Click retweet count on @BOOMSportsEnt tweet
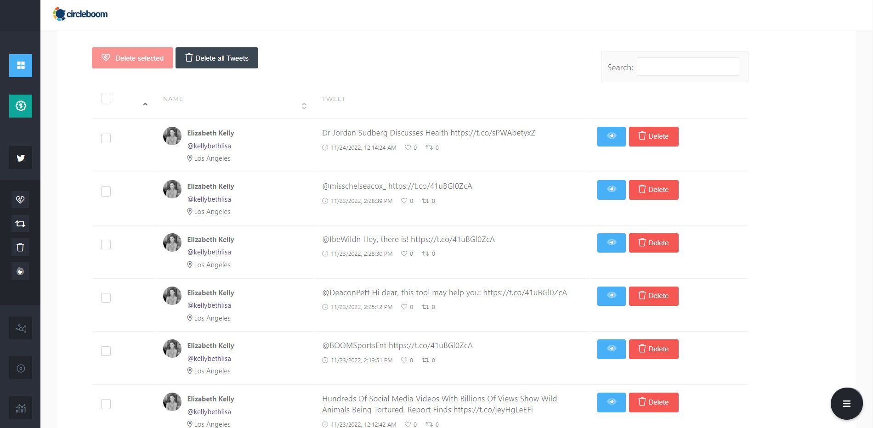The height and width of the screenshot is (428, 873). [x=429, y=360]
